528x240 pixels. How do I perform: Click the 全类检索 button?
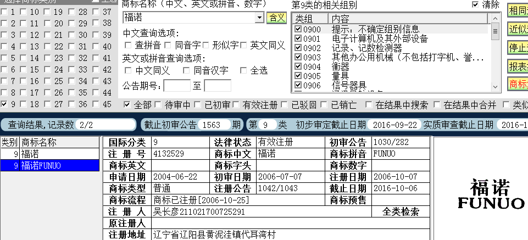click(401, 212)
